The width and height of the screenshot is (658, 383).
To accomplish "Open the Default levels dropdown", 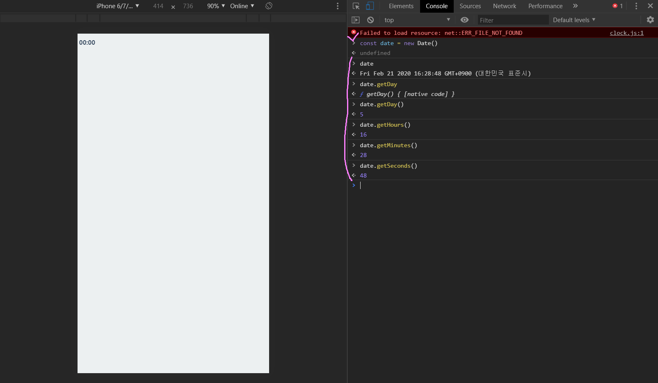I will (x=574, y=20).
